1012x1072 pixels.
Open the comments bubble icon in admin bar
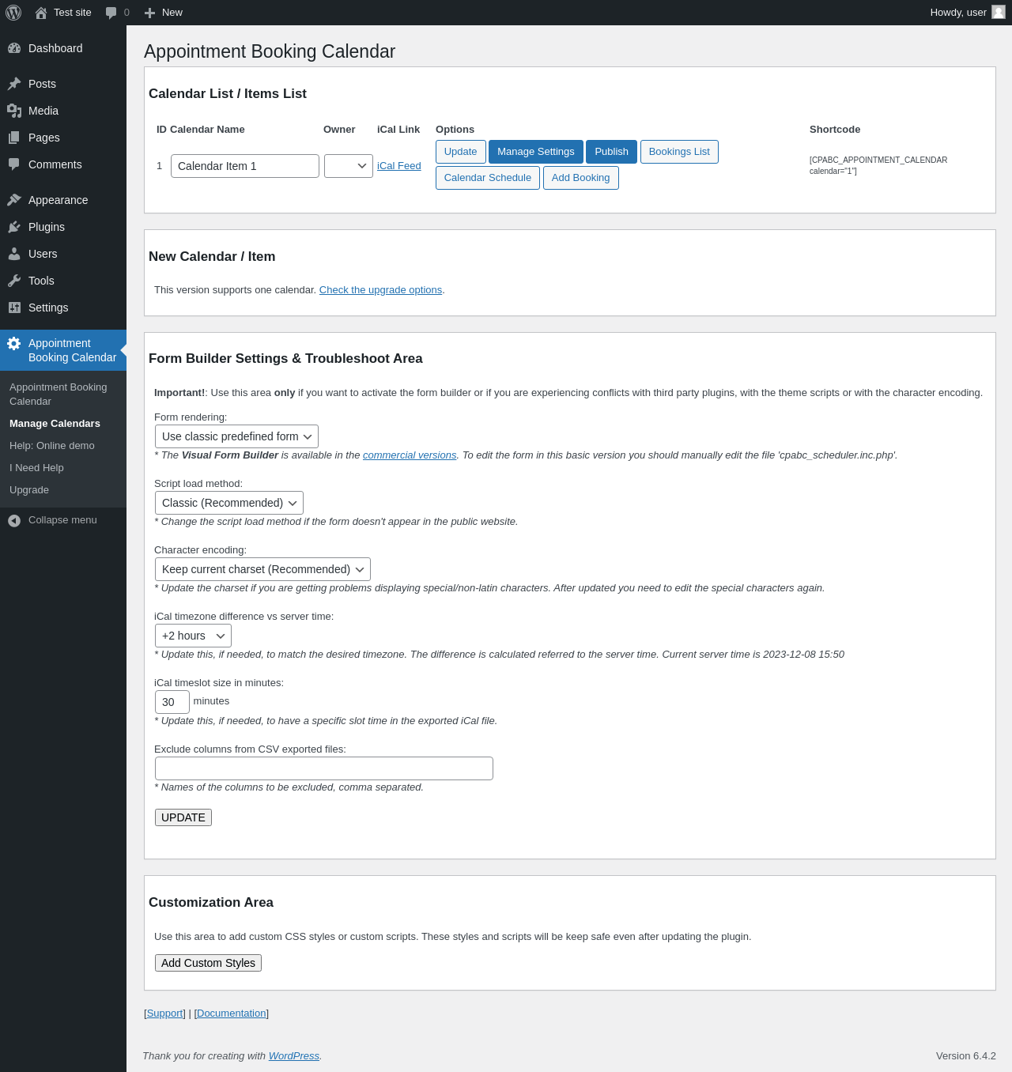(x=111, y=13)
